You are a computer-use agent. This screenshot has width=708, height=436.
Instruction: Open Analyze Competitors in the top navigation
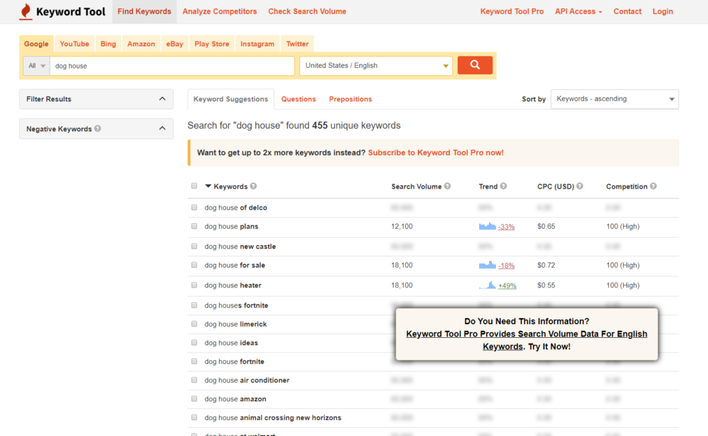(219, 11)
